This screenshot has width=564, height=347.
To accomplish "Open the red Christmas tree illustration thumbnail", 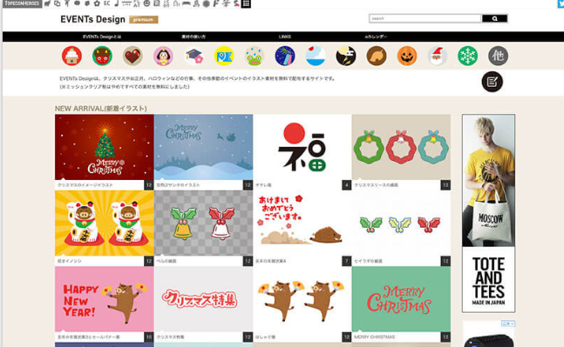I will click(x=105, y=147).
